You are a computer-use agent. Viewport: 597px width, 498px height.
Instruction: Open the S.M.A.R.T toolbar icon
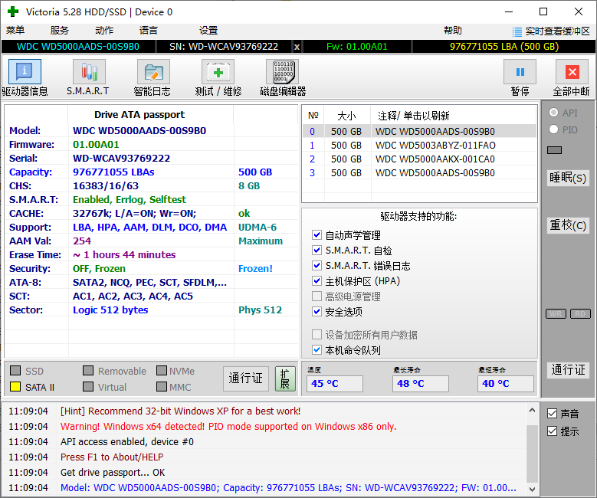click(x=88, y=71)
